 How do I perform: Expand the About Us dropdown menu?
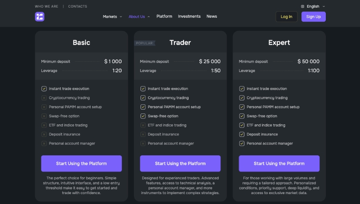(139, 17)
